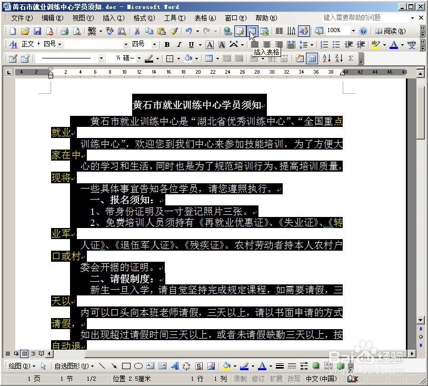Image resolution: width=428 pixels, height=386 pixels.
Task: Open the 文件 menu
Action: (x=22, y=18)
